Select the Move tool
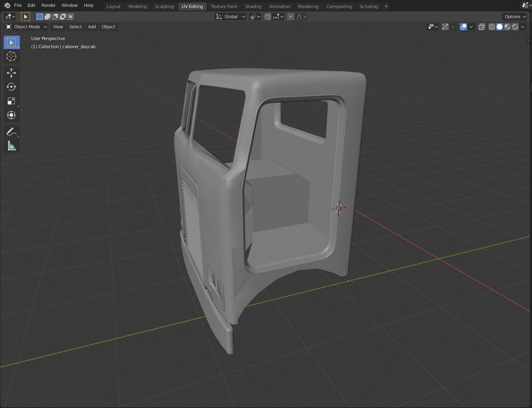The height and width of the screenshot is (408, 532). click(x=11, y=73)
